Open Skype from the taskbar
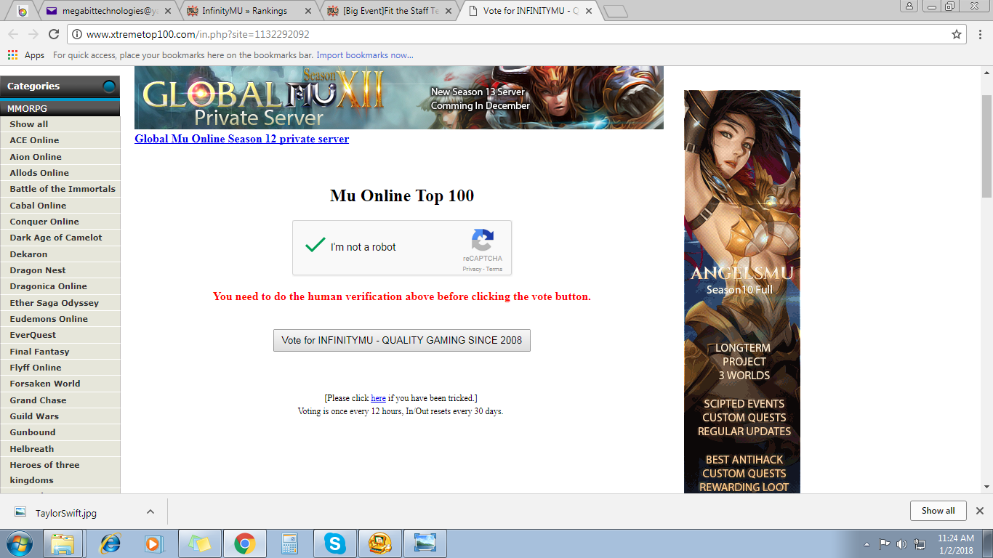 click(x=334, y=543)
